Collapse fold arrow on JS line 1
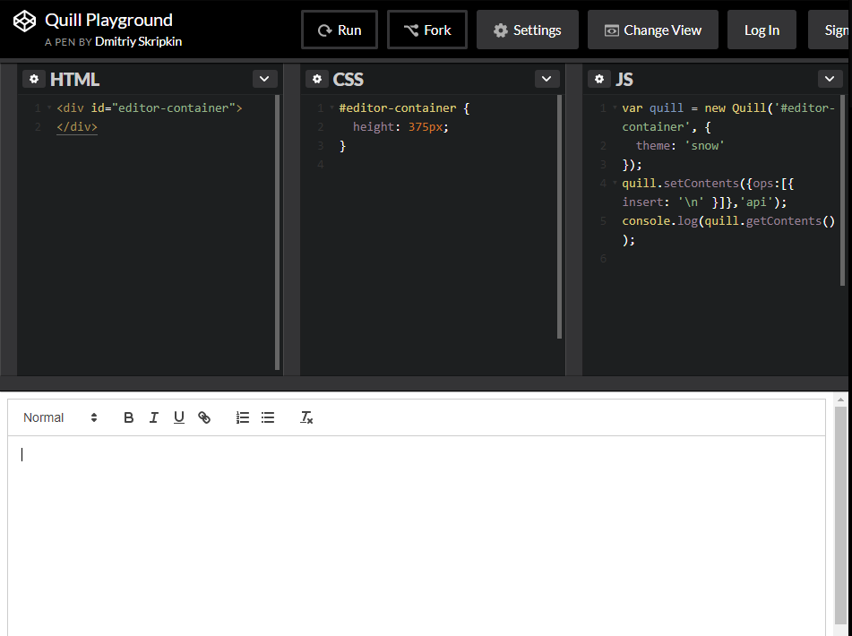Viewport: 852px width, 636px height. pos(615,107)
